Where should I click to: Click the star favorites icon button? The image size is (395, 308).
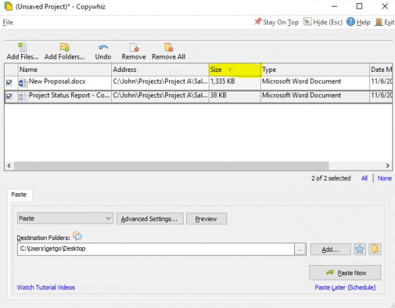359,249
